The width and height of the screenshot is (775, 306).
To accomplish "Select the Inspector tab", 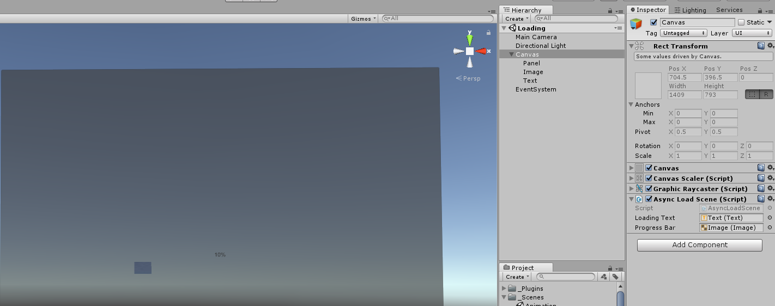I will point(647,10).
